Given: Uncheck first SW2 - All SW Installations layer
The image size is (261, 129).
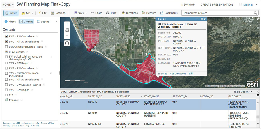Looking at the screenshot, I should pyautogui.click(x=6, y=42).
